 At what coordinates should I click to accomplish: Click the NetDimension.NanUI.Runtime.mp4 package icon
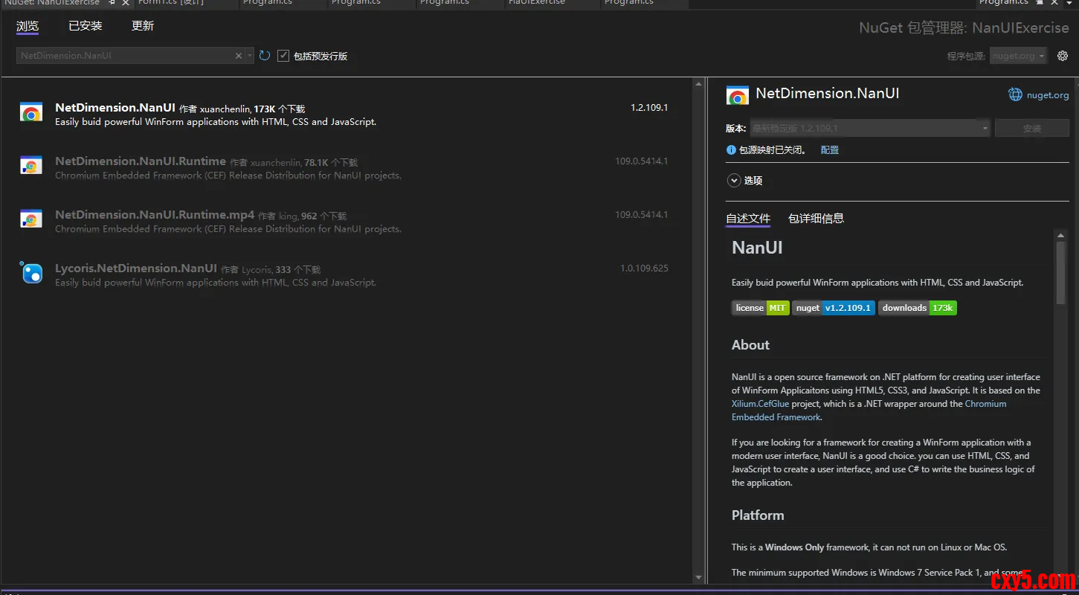coord(31,220)
